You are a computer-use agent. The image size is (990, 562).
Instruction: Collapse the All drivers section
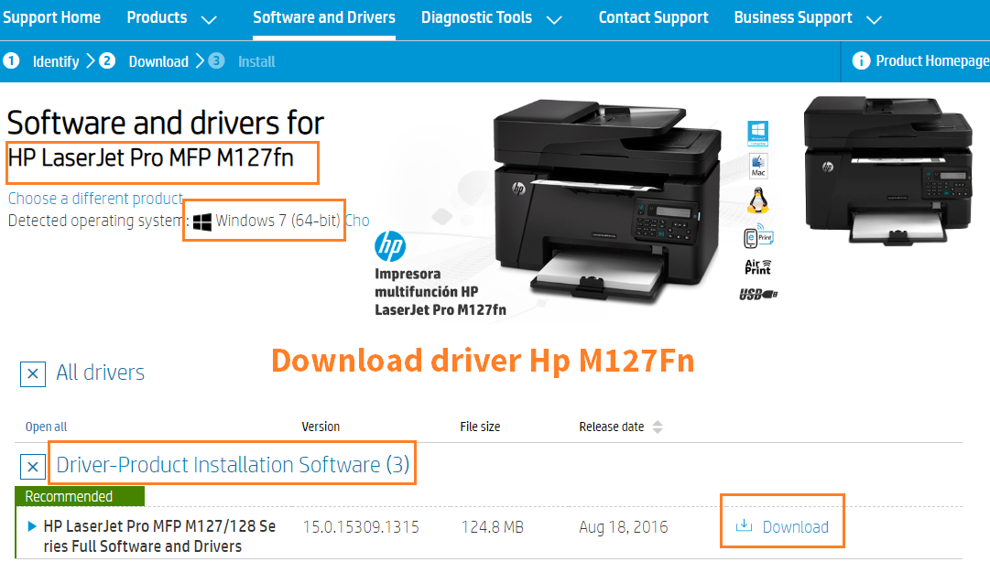[33, 374]
